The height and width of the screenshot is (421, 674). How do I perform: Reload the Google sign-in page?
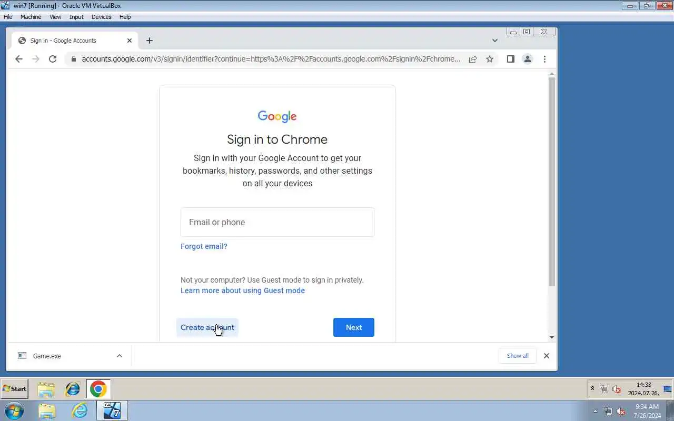tap(53, 59)
